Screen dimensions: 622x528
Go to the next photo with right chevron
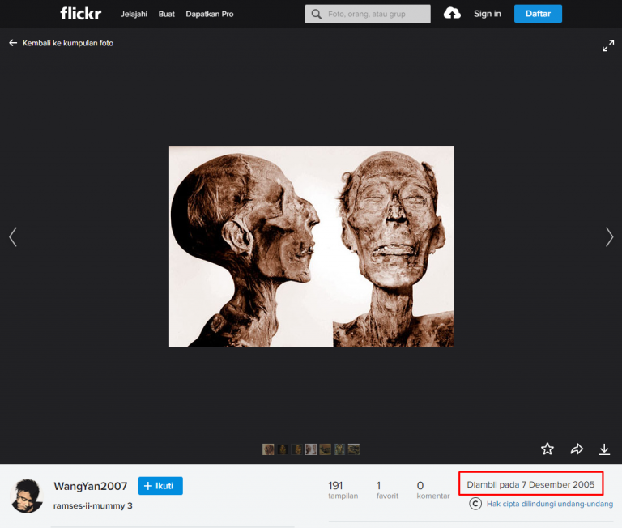click(x=609, y=236)
